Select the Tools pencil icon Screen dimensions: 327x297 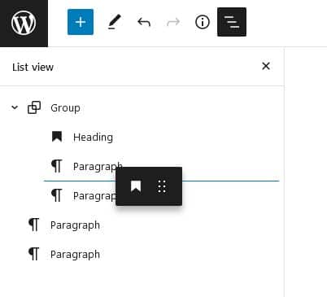pyautogui.click(x=115, y=22)
